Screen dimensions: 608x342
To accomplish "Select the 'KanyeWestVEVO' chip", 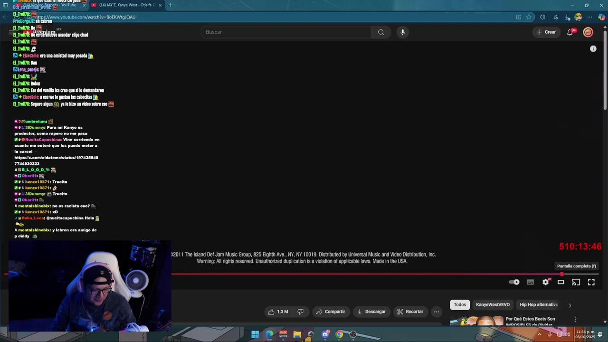I will 493,304.
